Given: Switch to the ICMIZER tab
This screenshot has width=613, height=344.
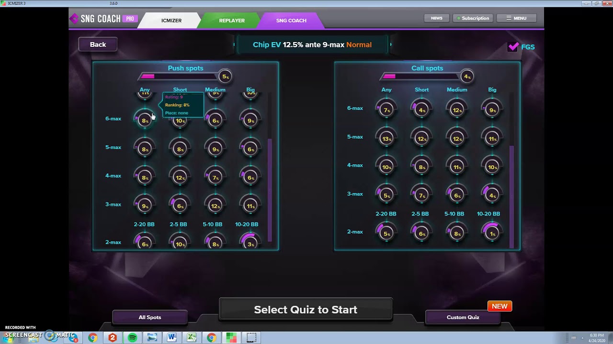Looking at the screenshot, I should click(171, 21).
